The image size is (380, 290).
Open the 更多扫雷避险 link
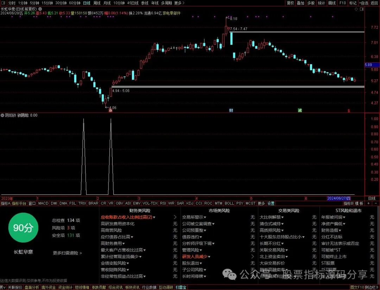(67, 253)
